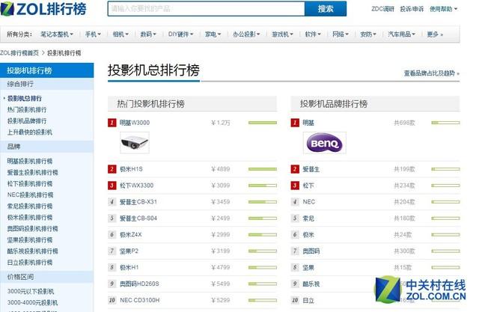Open 奥图码 brand in brand ranking

coord(311,251)
